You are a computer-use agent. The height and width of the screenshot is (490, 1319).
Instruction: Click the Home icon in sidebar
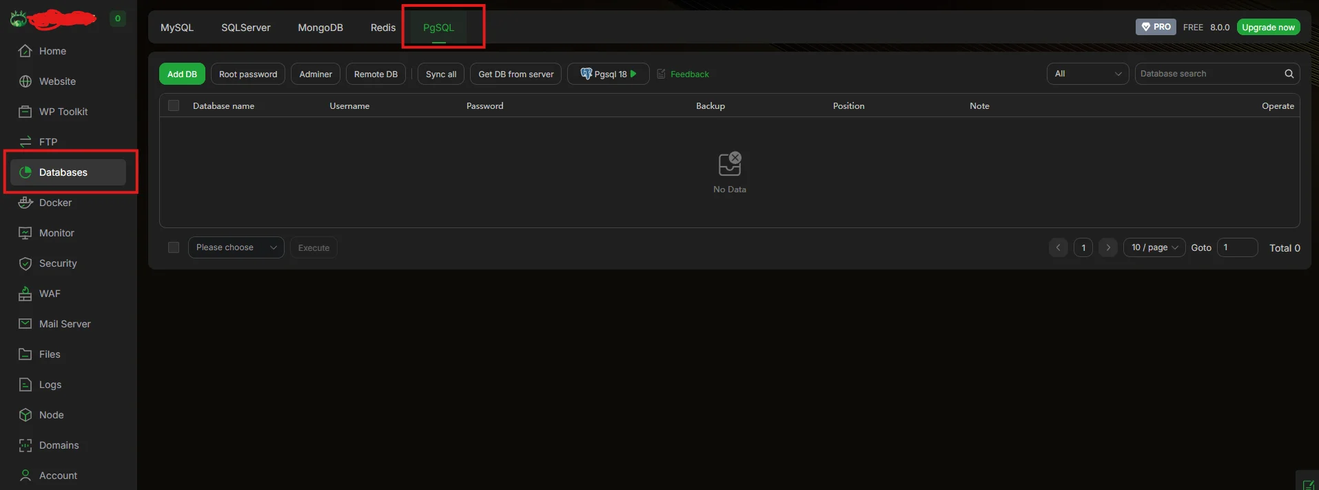[25, 51]
